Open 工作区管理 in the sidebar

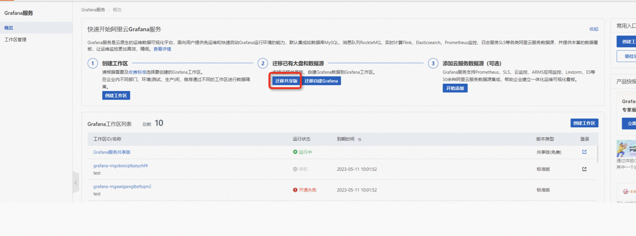coord(15,40)
